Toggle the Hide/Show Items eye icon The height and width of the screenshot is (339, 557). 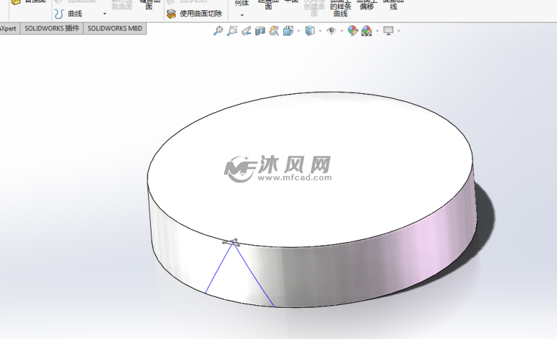331,31
